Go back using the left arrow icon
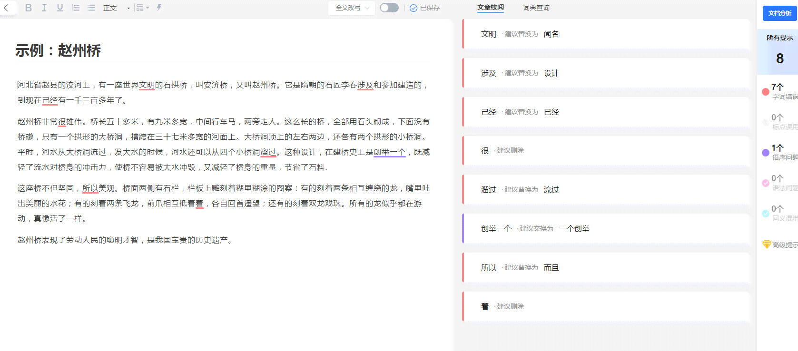The image size is (798, 351). click(x=6, y=8)
